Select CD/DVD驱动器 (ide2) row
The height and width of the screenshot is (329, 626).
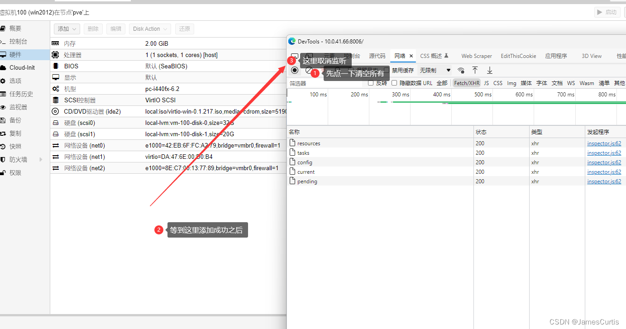click(168, 111)
